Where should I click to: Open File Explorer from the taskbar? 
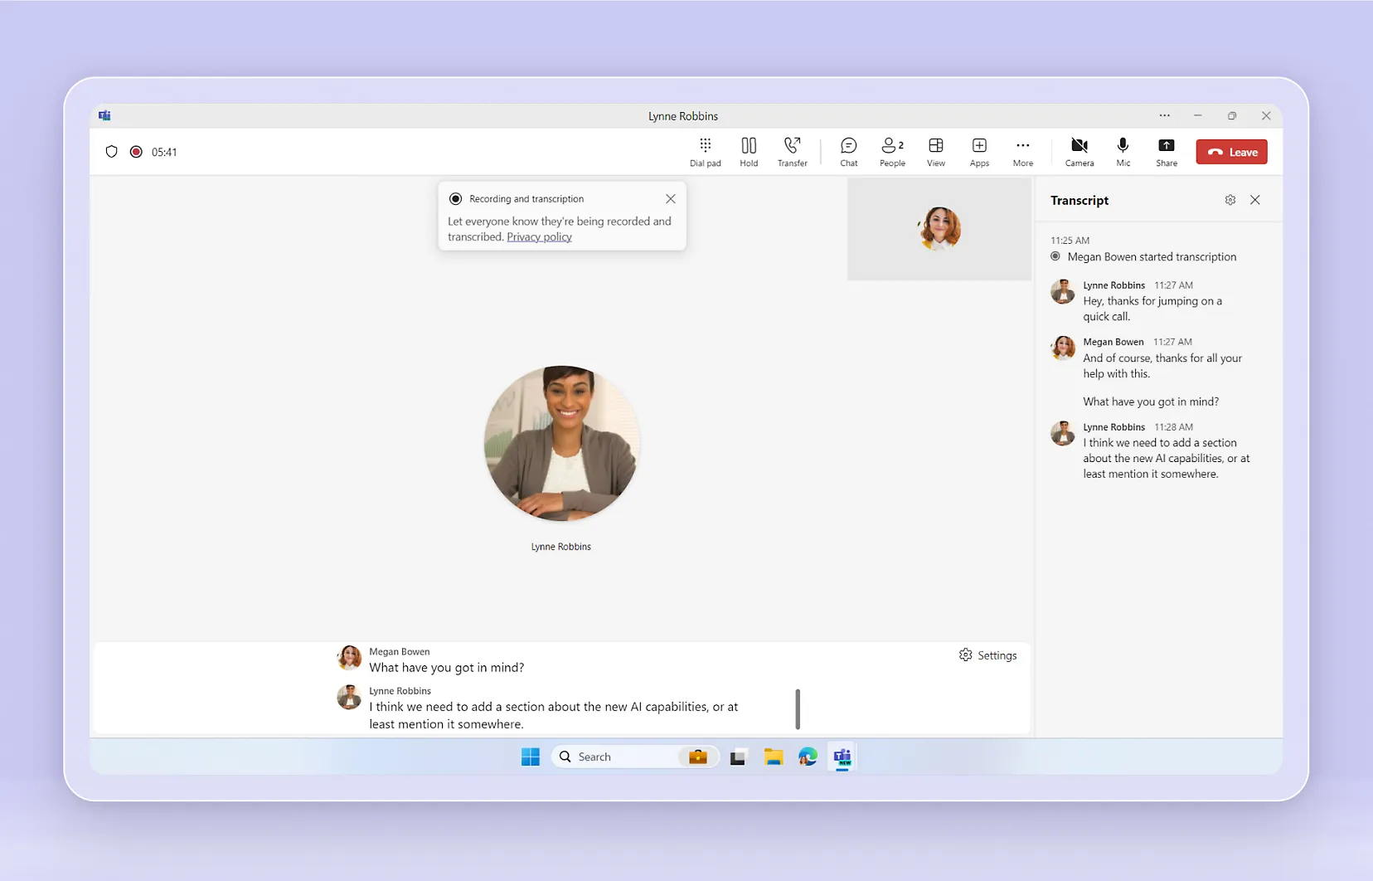774,757
